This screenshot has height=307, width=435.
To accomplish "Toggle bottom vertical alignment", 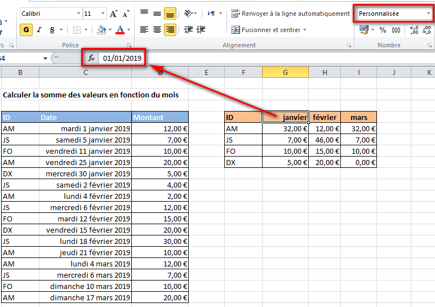I will point(170,14).
